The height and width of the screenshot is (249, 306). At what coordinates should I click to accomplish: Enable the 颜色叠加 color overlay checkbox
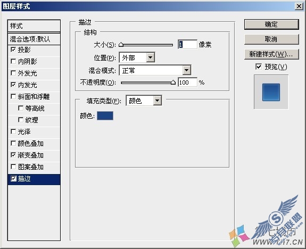point(13,143)
